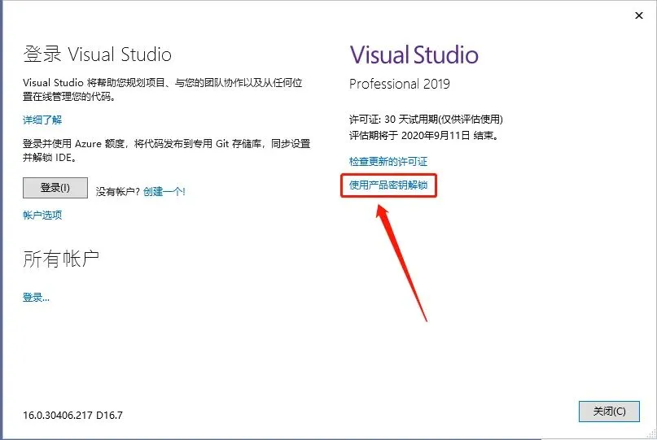Click the 没有帐户? label
The image size is (657, 440).
point(118,192)
